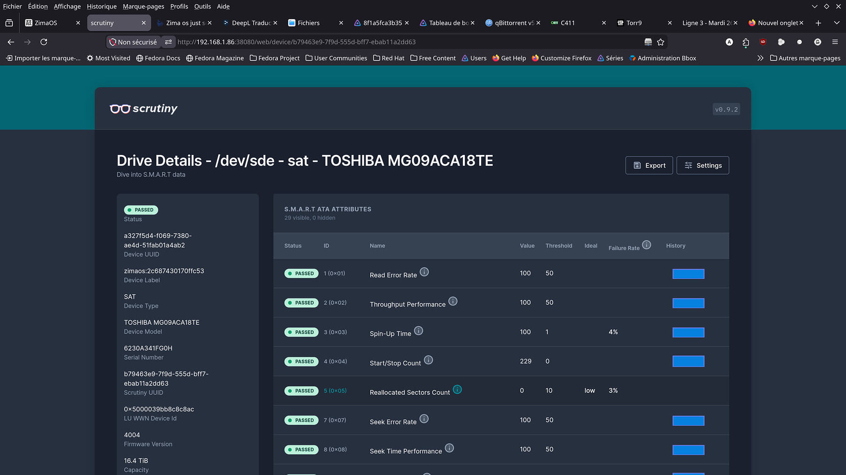846x475 pixels.
Task: Open Firefox account avatar icon
Action: pyautogui.click(x=729, y=42)
